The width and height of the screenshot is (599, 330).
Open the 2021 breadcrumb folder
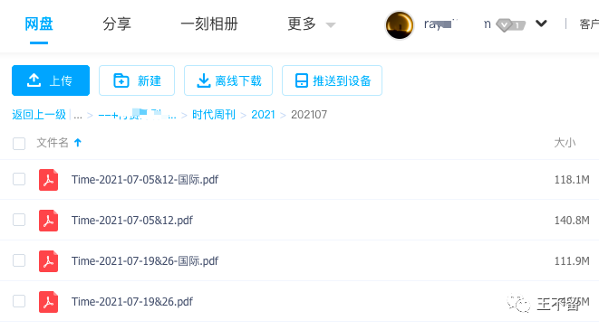click(263, 114)
